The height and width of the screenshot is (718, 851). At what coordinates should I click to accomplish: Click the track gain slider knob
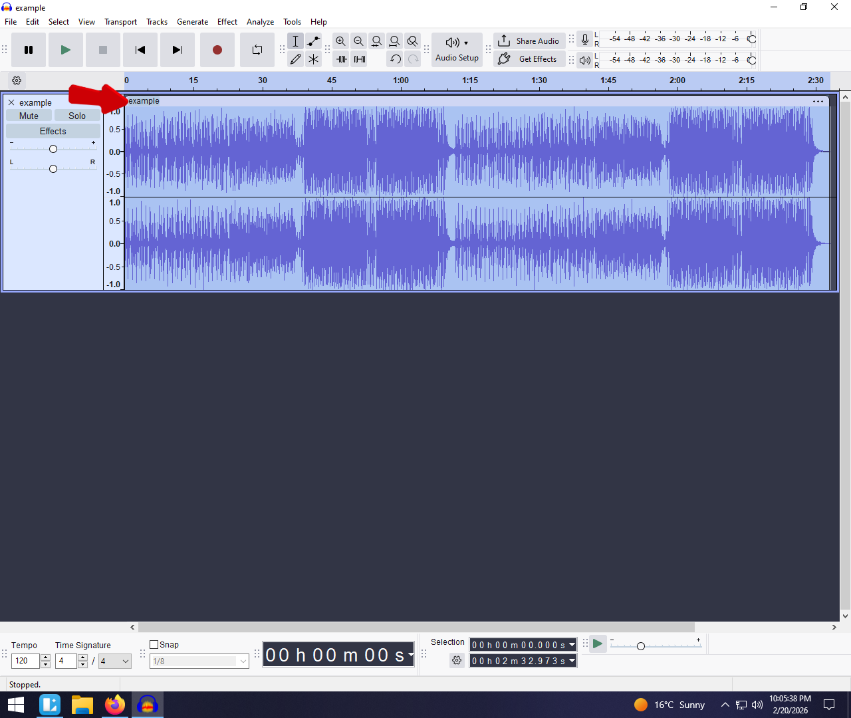[53, 149]
